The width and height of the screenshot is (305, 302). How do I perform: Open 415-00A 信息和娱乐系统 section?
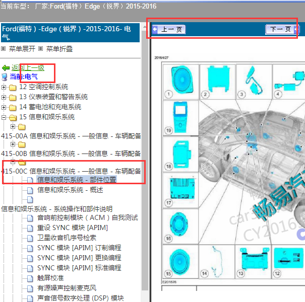[x=71, y=136]
